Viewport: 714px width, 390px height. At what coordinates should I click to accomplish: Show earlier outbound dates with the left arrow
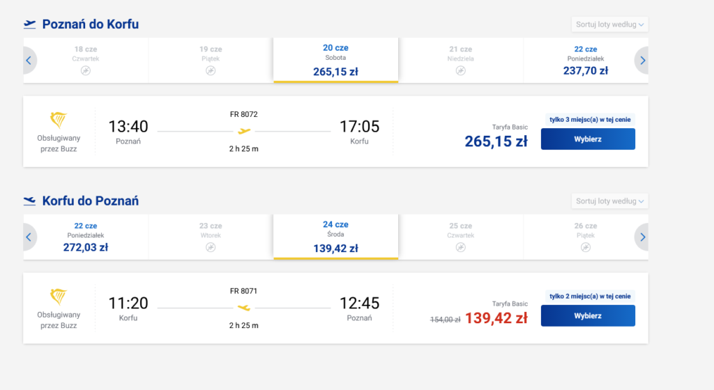[x=29, y=61]
